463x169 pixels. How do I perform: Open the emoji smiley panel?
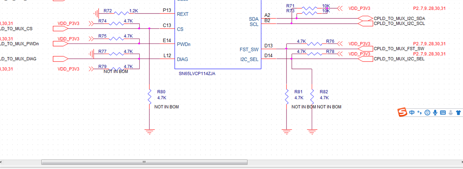click(427, 112)
